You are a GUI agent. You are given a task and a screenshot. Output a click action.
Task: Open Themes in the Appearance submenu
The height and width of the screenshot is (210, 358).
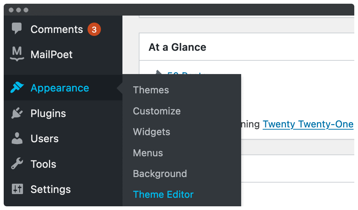coord(151,90)
